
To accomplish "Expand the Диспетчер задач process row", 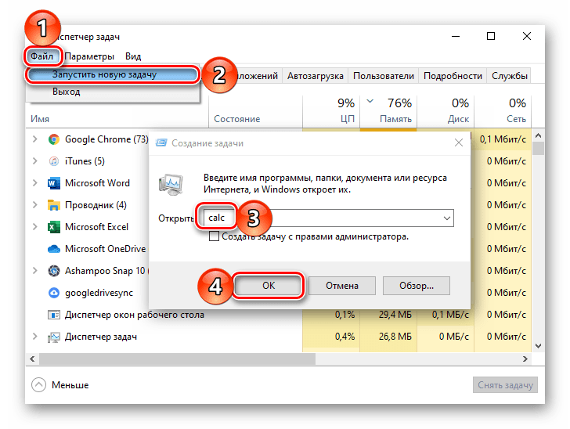I will click(x=35, y=337).
